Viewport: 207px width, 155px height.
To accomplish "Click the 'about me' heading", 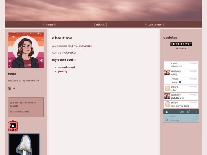I will [62, 38].
